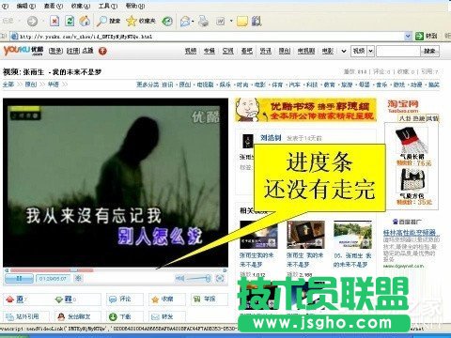Click the black skirt product image
This screenshot has width=451, height=338.
(x=411, y=140)
